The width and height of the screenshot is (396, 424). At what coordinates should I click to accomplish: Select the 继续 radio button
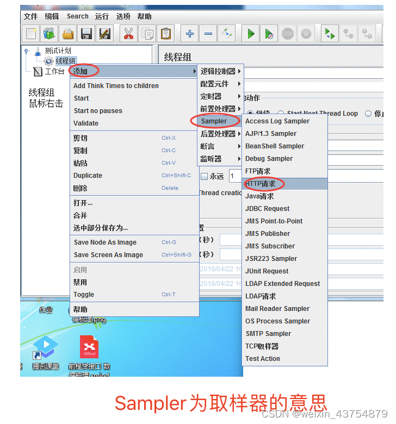point(250,114)
